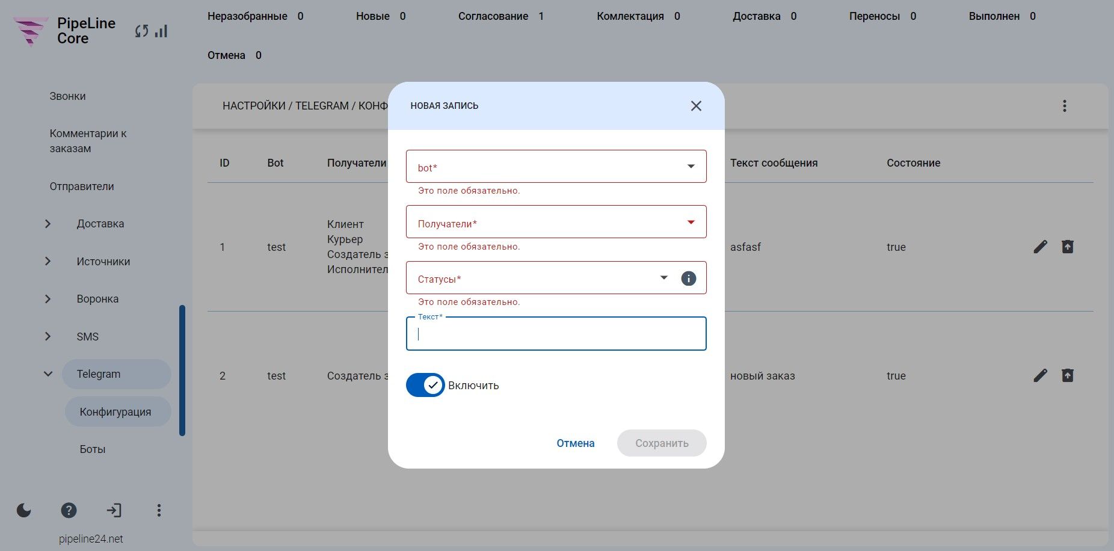This screenshot has height=551, width=1114.
Task: Filter orders by Выполнен status
Action: (x=1002, y=16)
